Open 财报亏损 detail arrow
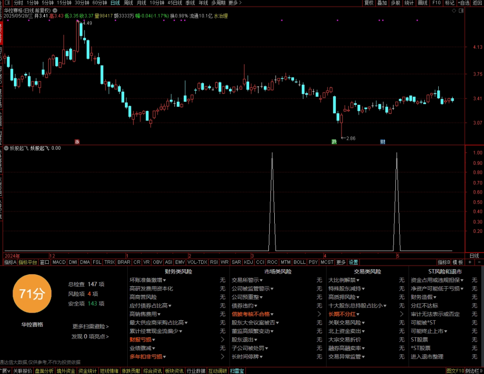Screen dimensions: 484x374 223,340
